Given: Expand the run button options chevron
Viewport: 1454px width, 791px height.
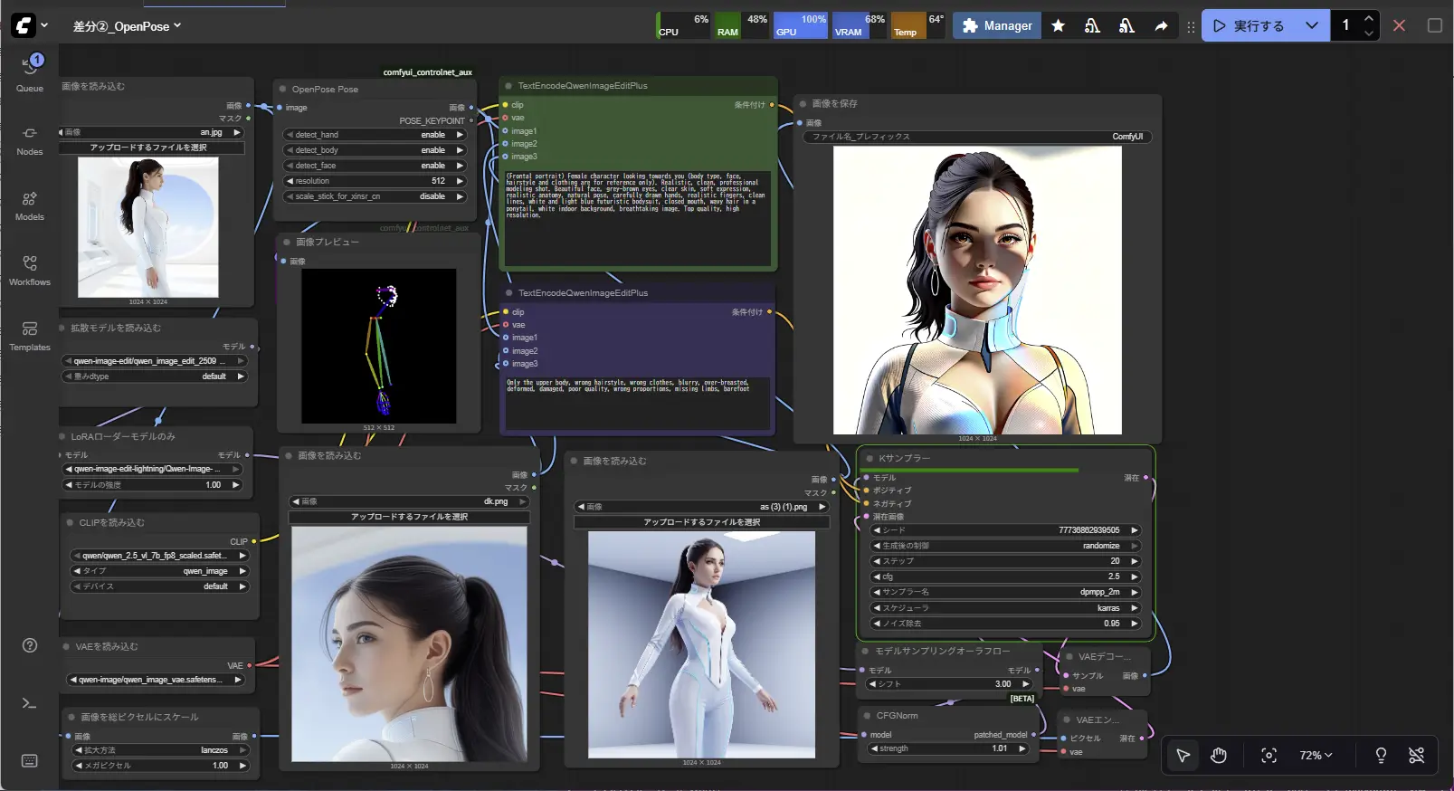Looking at the screenshot, I should 1312,26.
